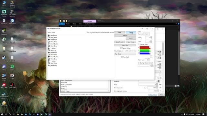Select the Manage ribbon tab
Image resolution: width=207 pixels, height=116 pixels.
click(x=90, y=21)
